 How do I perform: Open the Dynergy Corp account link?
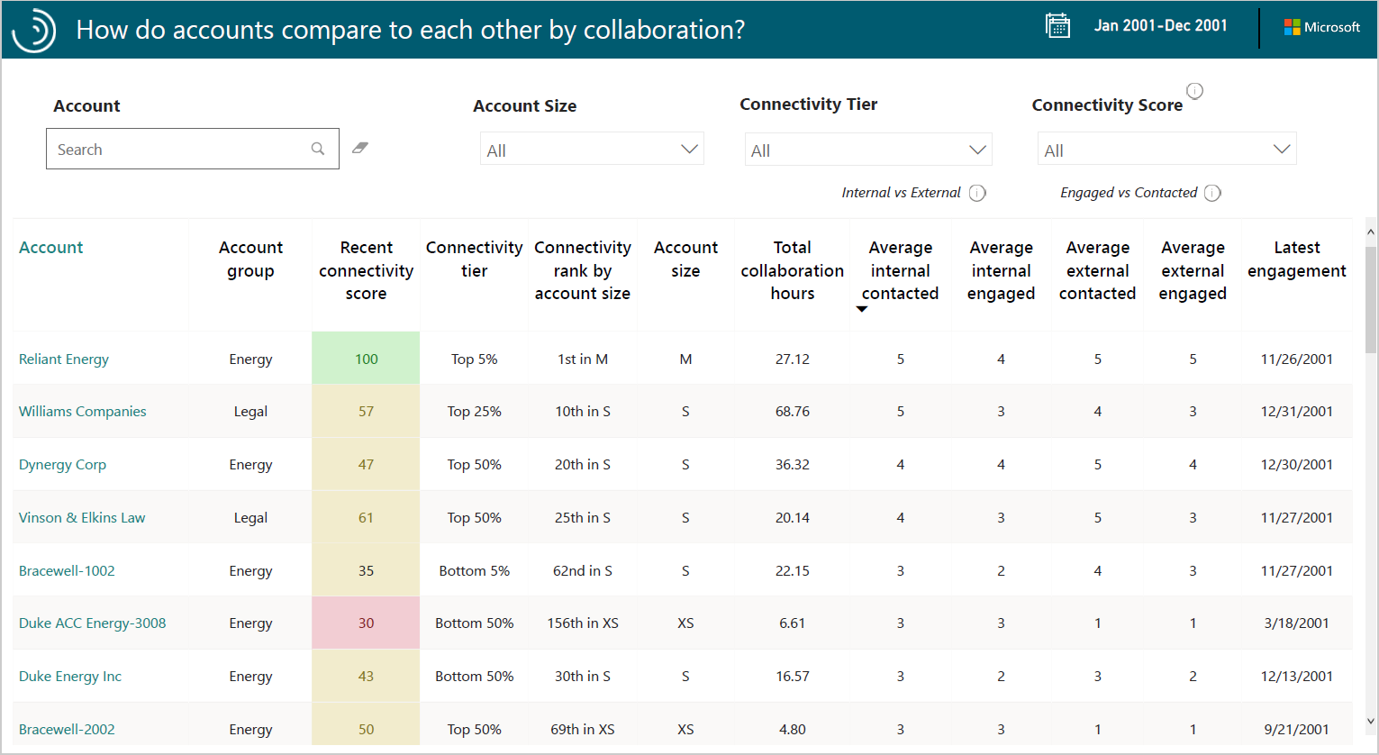click(62, 465)
